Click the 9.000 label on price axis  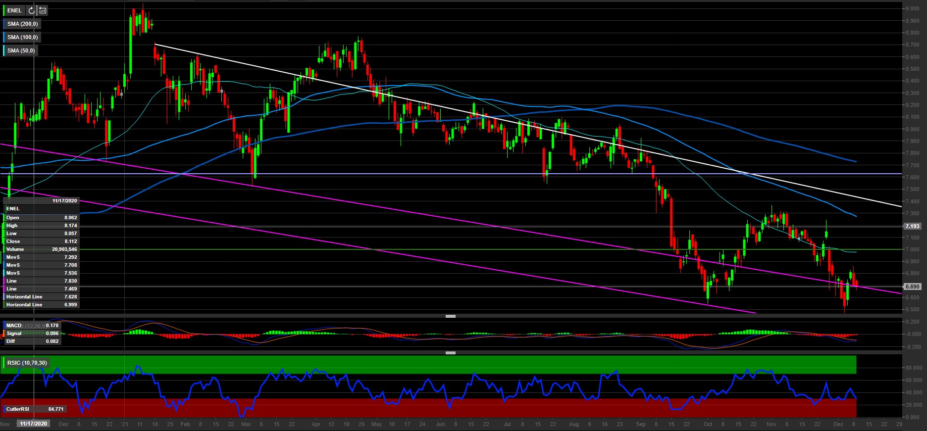point(913,9)
